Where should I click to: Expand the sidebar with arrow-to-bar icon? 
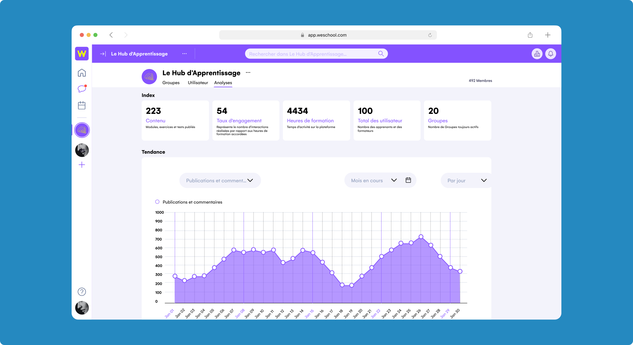pyautogui.click(x=103, y=54)
